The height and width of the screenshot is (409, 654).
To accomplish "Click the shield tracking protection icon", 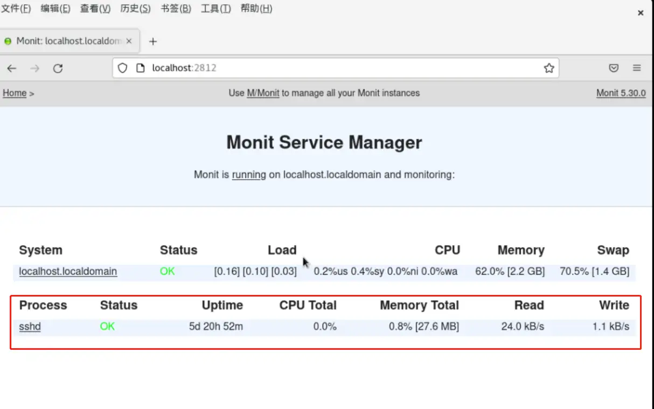I will 123,68.
